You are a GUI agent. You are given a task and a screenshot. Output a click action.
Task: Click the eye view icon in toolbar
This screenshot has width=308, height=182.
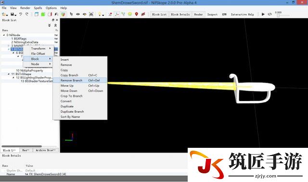click(78, 14)
